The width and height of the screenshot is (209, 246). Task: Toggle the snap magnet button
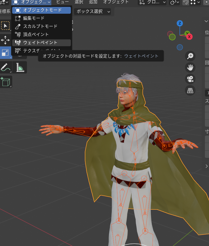[x=186, y=2]
